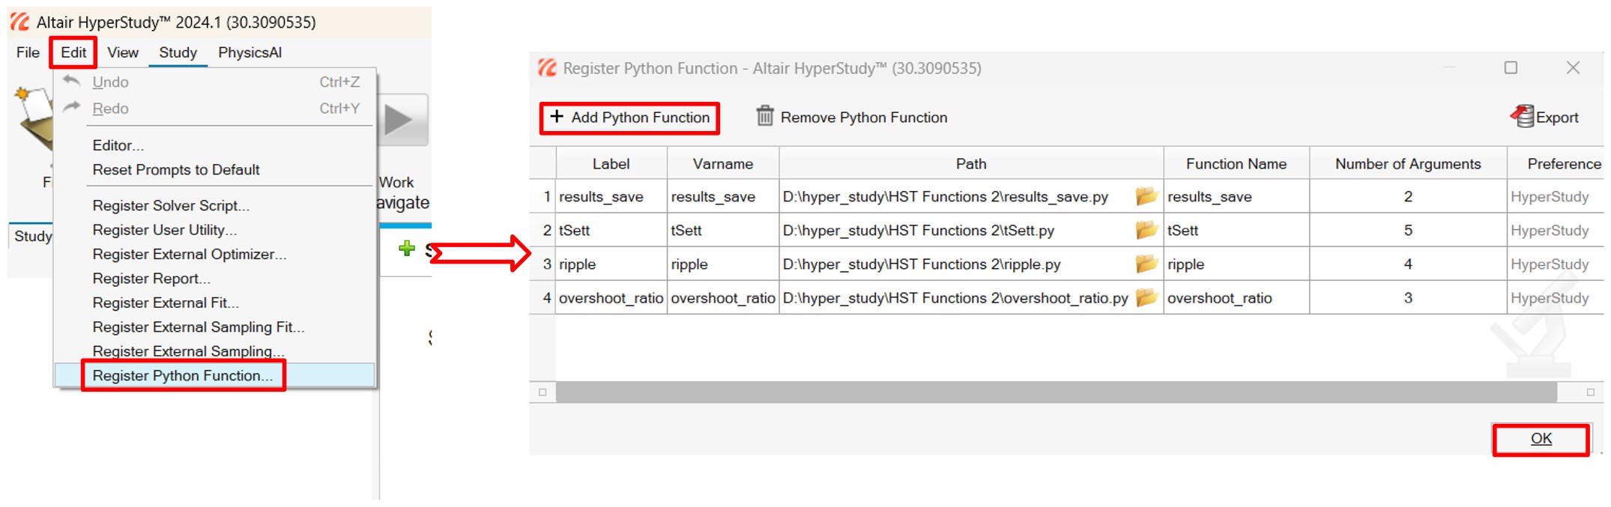The width and height of the screenshot is (1611, 507).
Task: Click the plus icon to add Python function
Action: coord(556,117)
